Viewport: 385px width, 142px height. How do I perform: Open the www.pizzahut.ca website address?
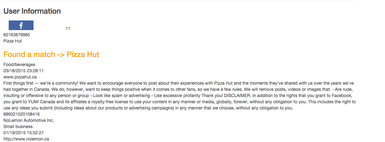(20, 77)
